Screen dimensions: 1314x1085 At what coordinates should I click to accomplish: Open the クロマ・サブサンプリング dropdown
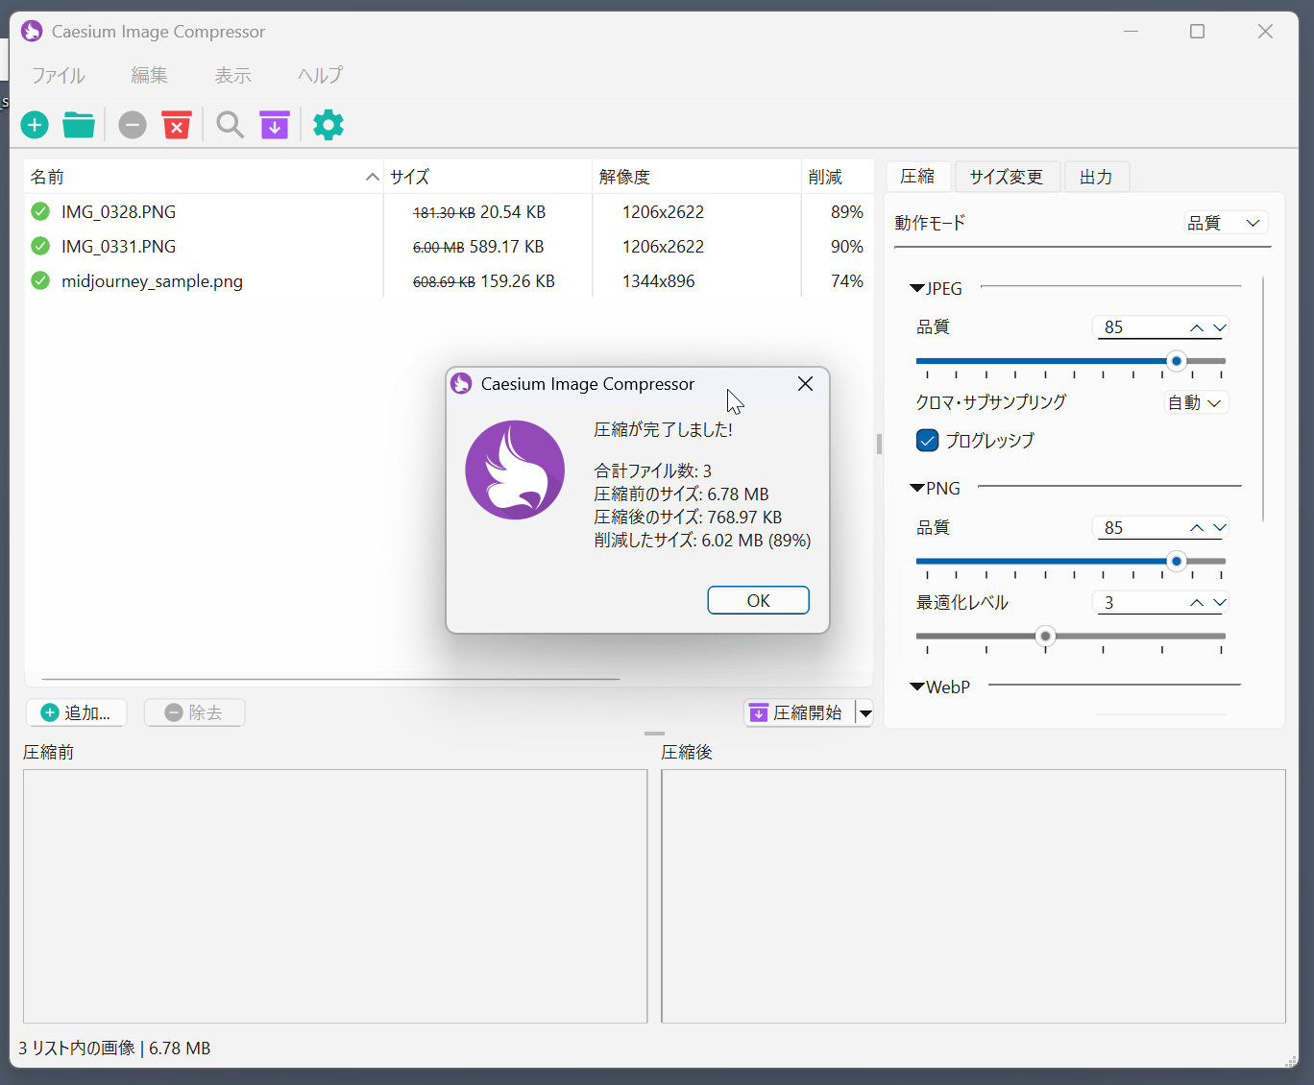coord(1196,402)
